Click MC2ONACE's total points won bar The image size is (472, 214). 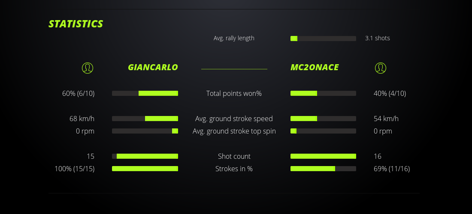[x=323, y=93]
